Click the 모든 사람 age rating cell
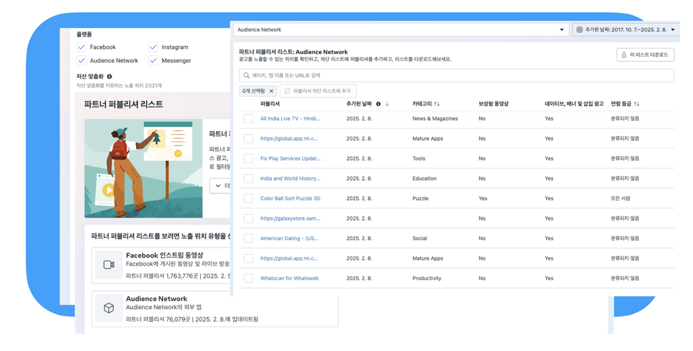 point(621,199)
